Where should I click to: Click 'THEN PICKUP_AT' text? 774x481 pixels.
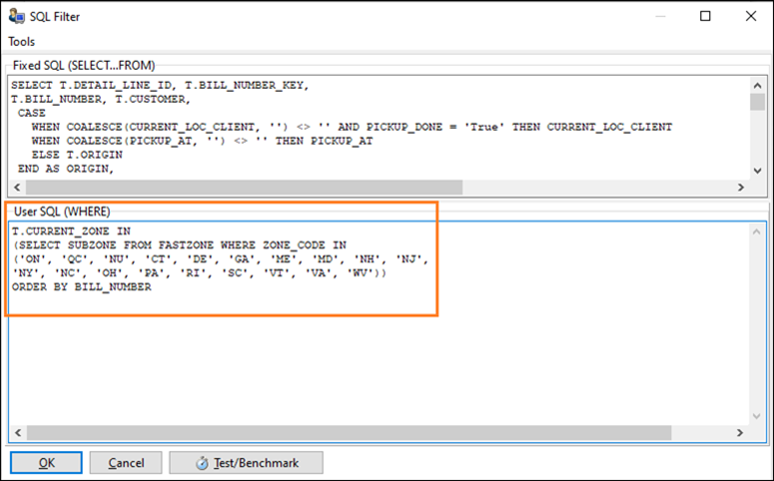[324, 141]
